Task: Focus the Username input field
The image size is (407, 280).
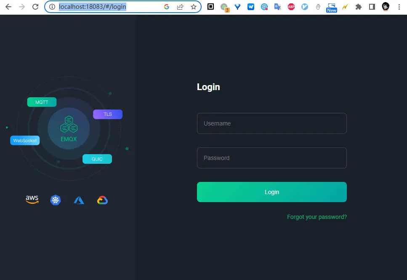Action: click(x=271, y=123)
